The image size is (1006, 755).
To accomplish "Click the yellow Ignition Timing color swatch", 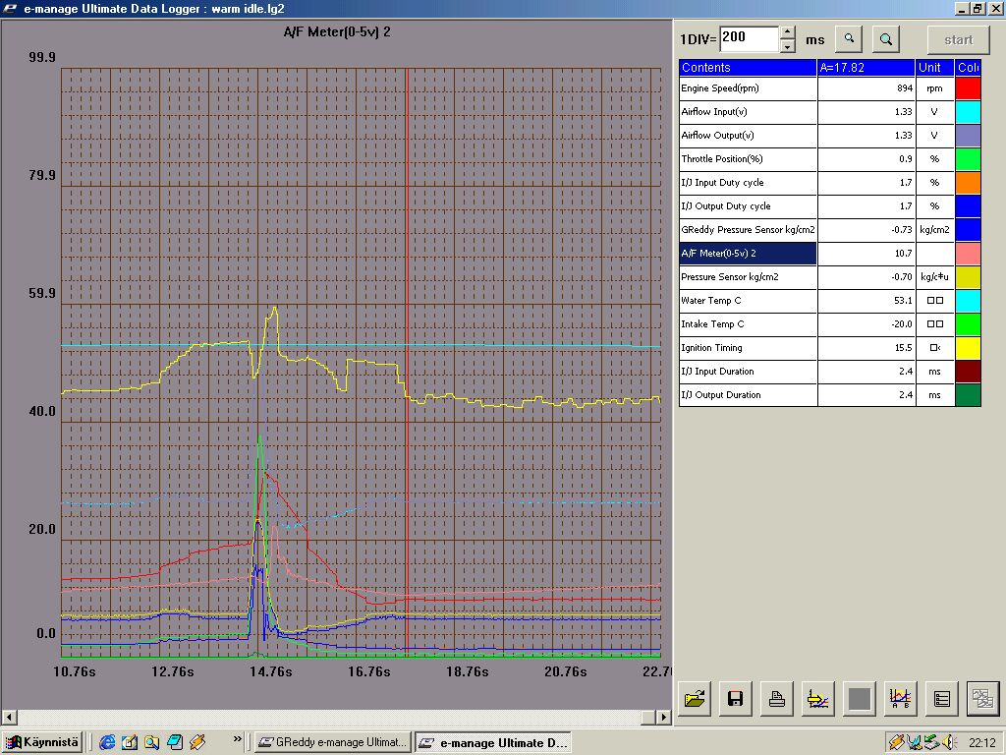I will point(968,348).
